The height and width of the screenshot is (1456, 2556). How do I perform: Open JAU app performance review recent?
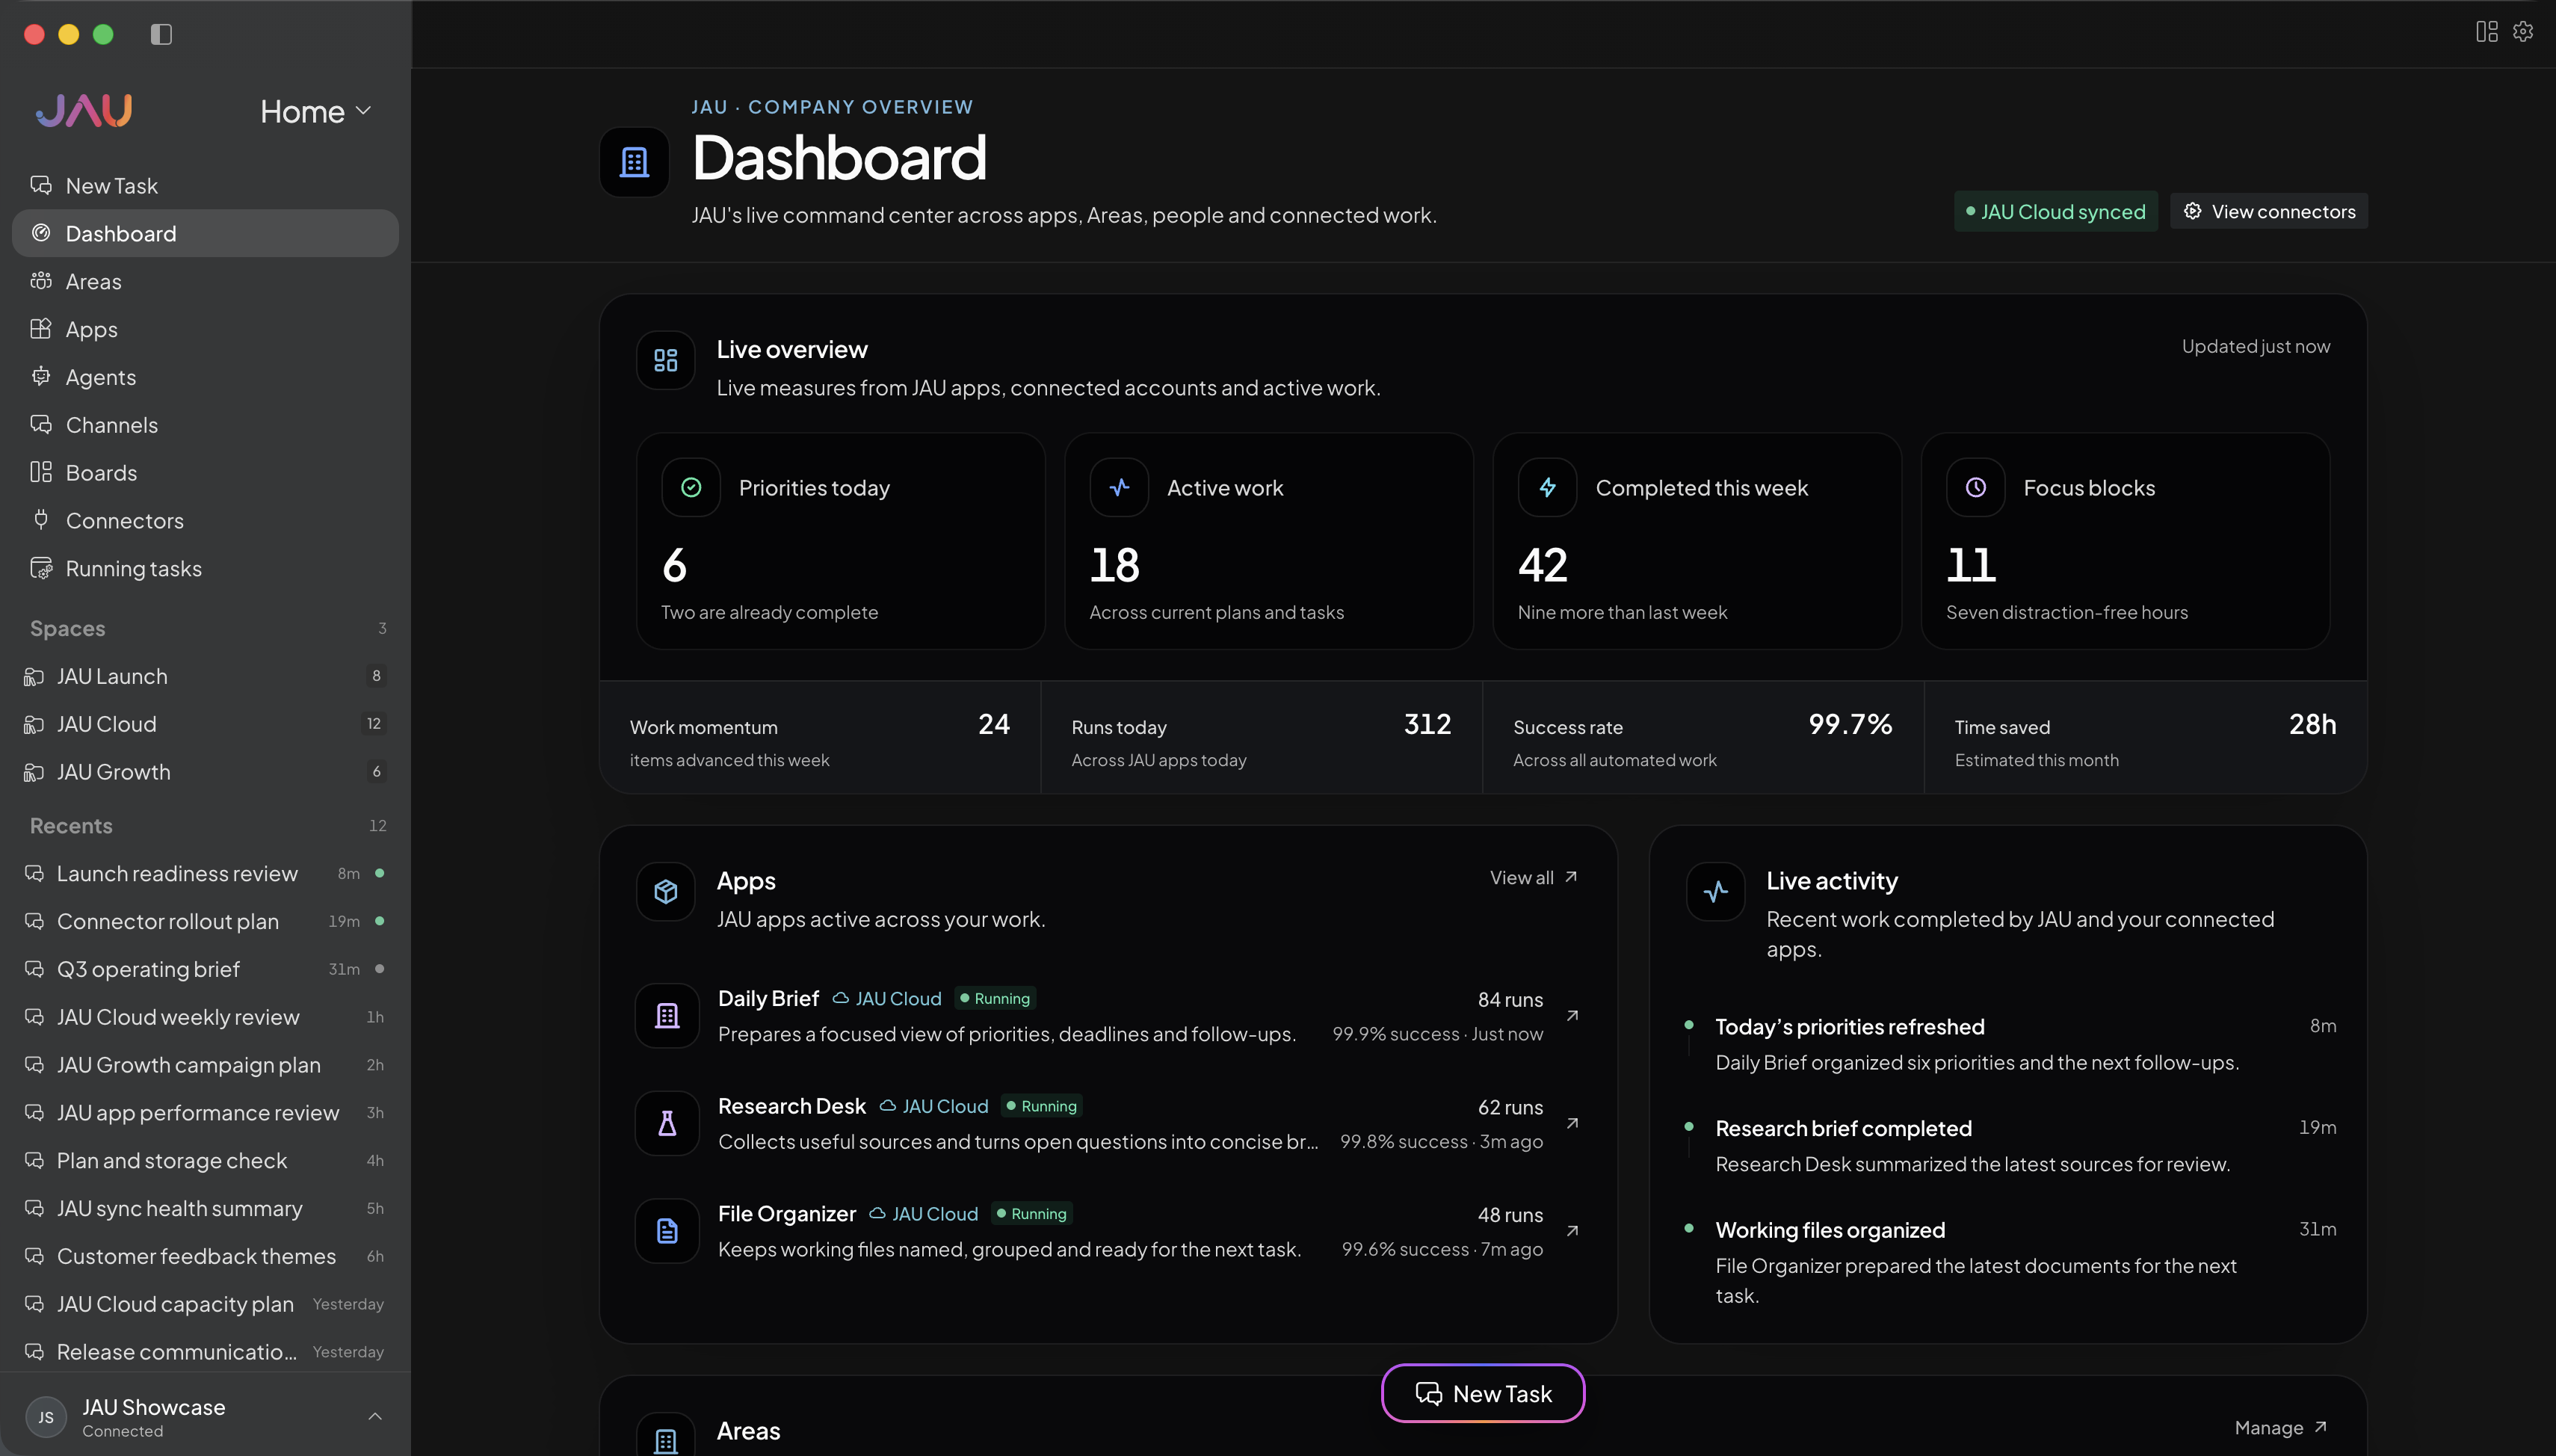click(x=205, y=1113)
